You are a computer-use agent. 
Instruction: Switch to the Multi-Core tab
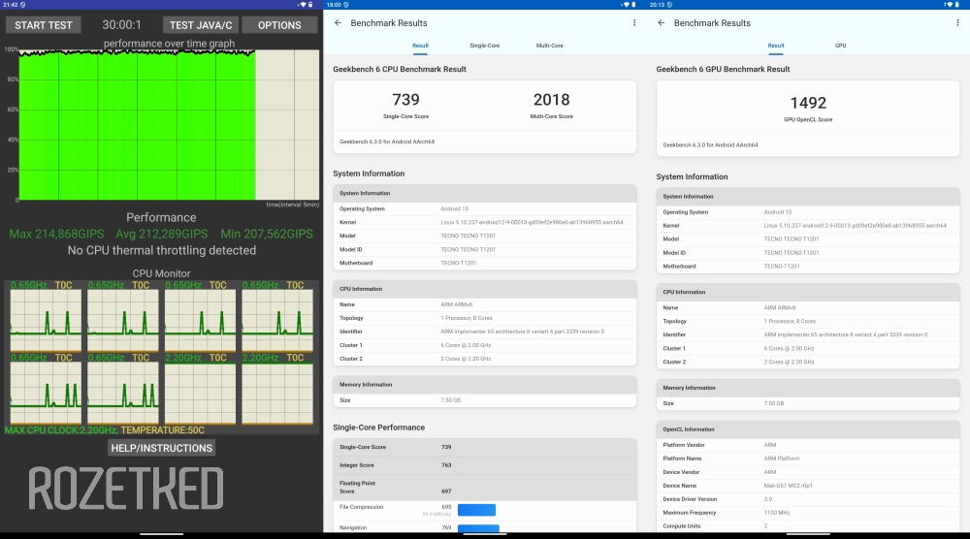[549, 46]
